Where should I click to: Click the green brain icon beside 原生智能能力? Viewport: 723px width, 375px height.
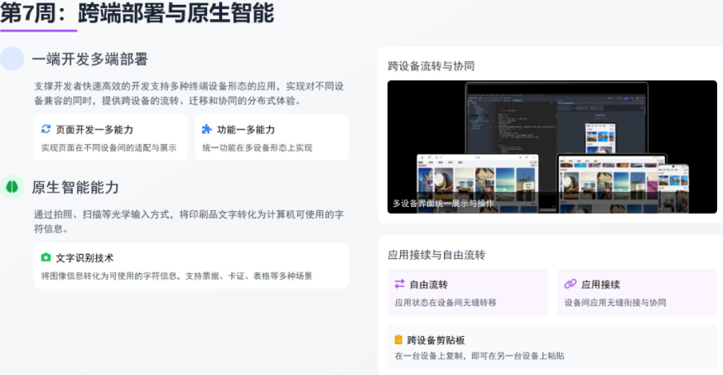tap(12, 187)
